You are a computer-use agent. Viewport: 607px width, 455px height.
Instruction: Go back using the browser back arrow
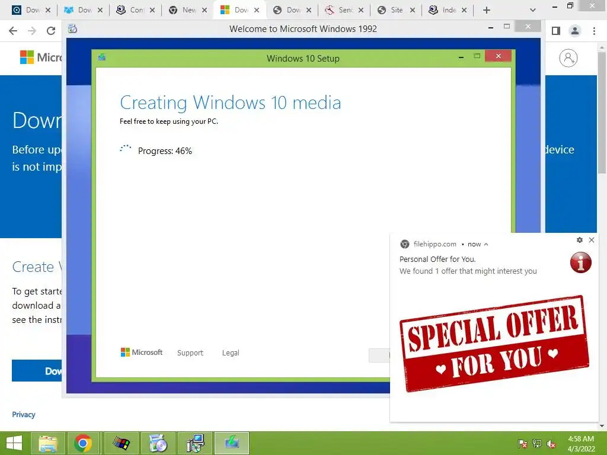tap(13, 31)
